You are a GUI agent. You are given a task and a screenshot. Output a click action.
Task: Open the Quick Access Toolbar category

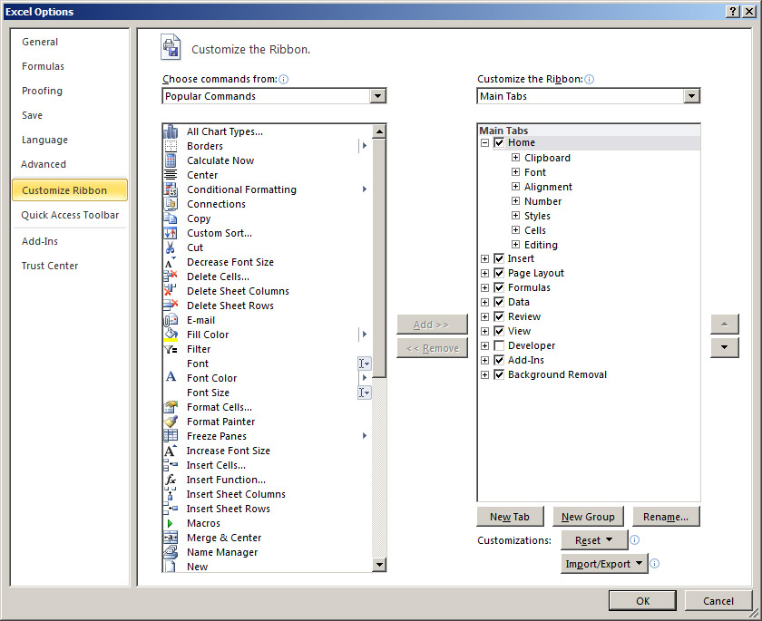[x=70, y=215]
